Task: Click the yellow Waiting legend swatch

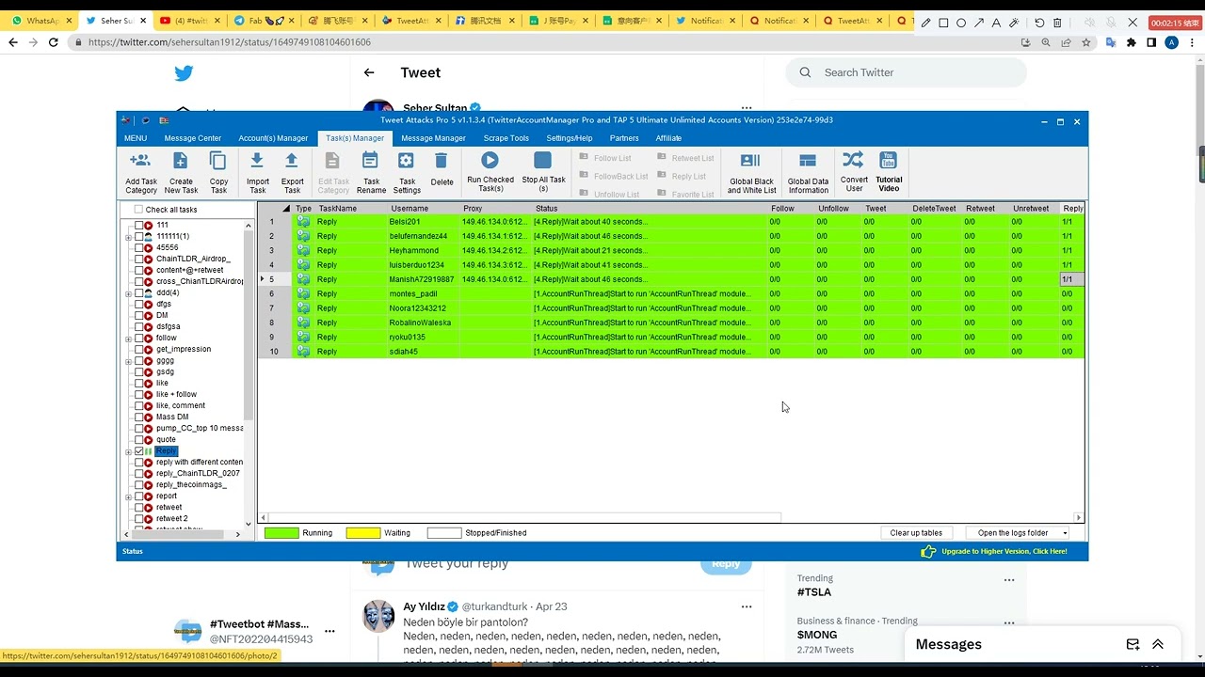Action: 363,533
